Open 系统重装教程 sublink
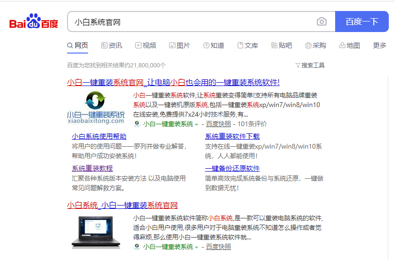The width and height of the screenshot is (395, 260). [x=92, y=168]
